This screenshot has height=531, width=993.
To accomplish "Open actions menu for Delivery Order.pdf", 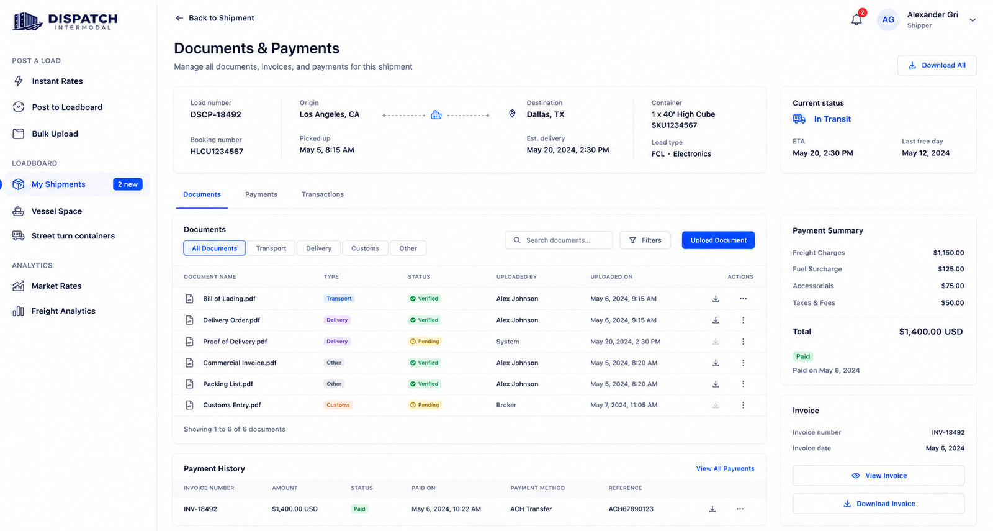I will (743, 320).
